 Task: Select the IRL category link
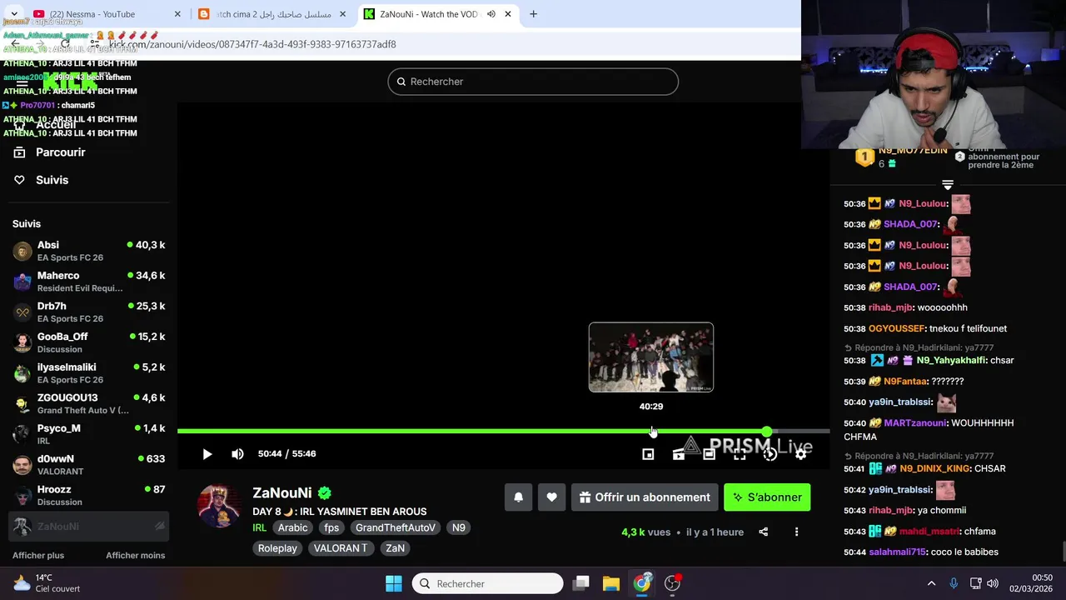pos(260,527)
